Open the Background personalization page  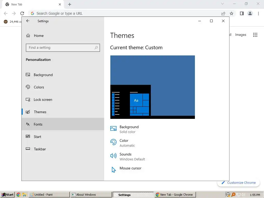[x=63, y=75]
